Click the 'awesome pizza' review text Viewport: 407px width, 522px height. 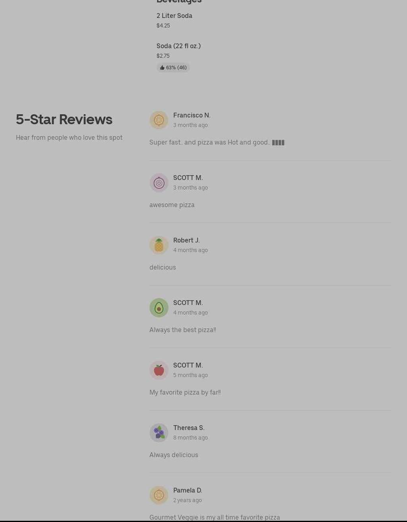[x=172, y=205]
